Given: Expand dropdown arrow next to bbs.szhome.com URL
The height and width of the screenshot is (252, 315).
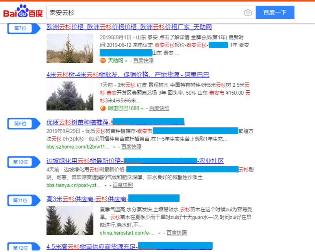Looking at the screenshot, I should coord(114,147).
